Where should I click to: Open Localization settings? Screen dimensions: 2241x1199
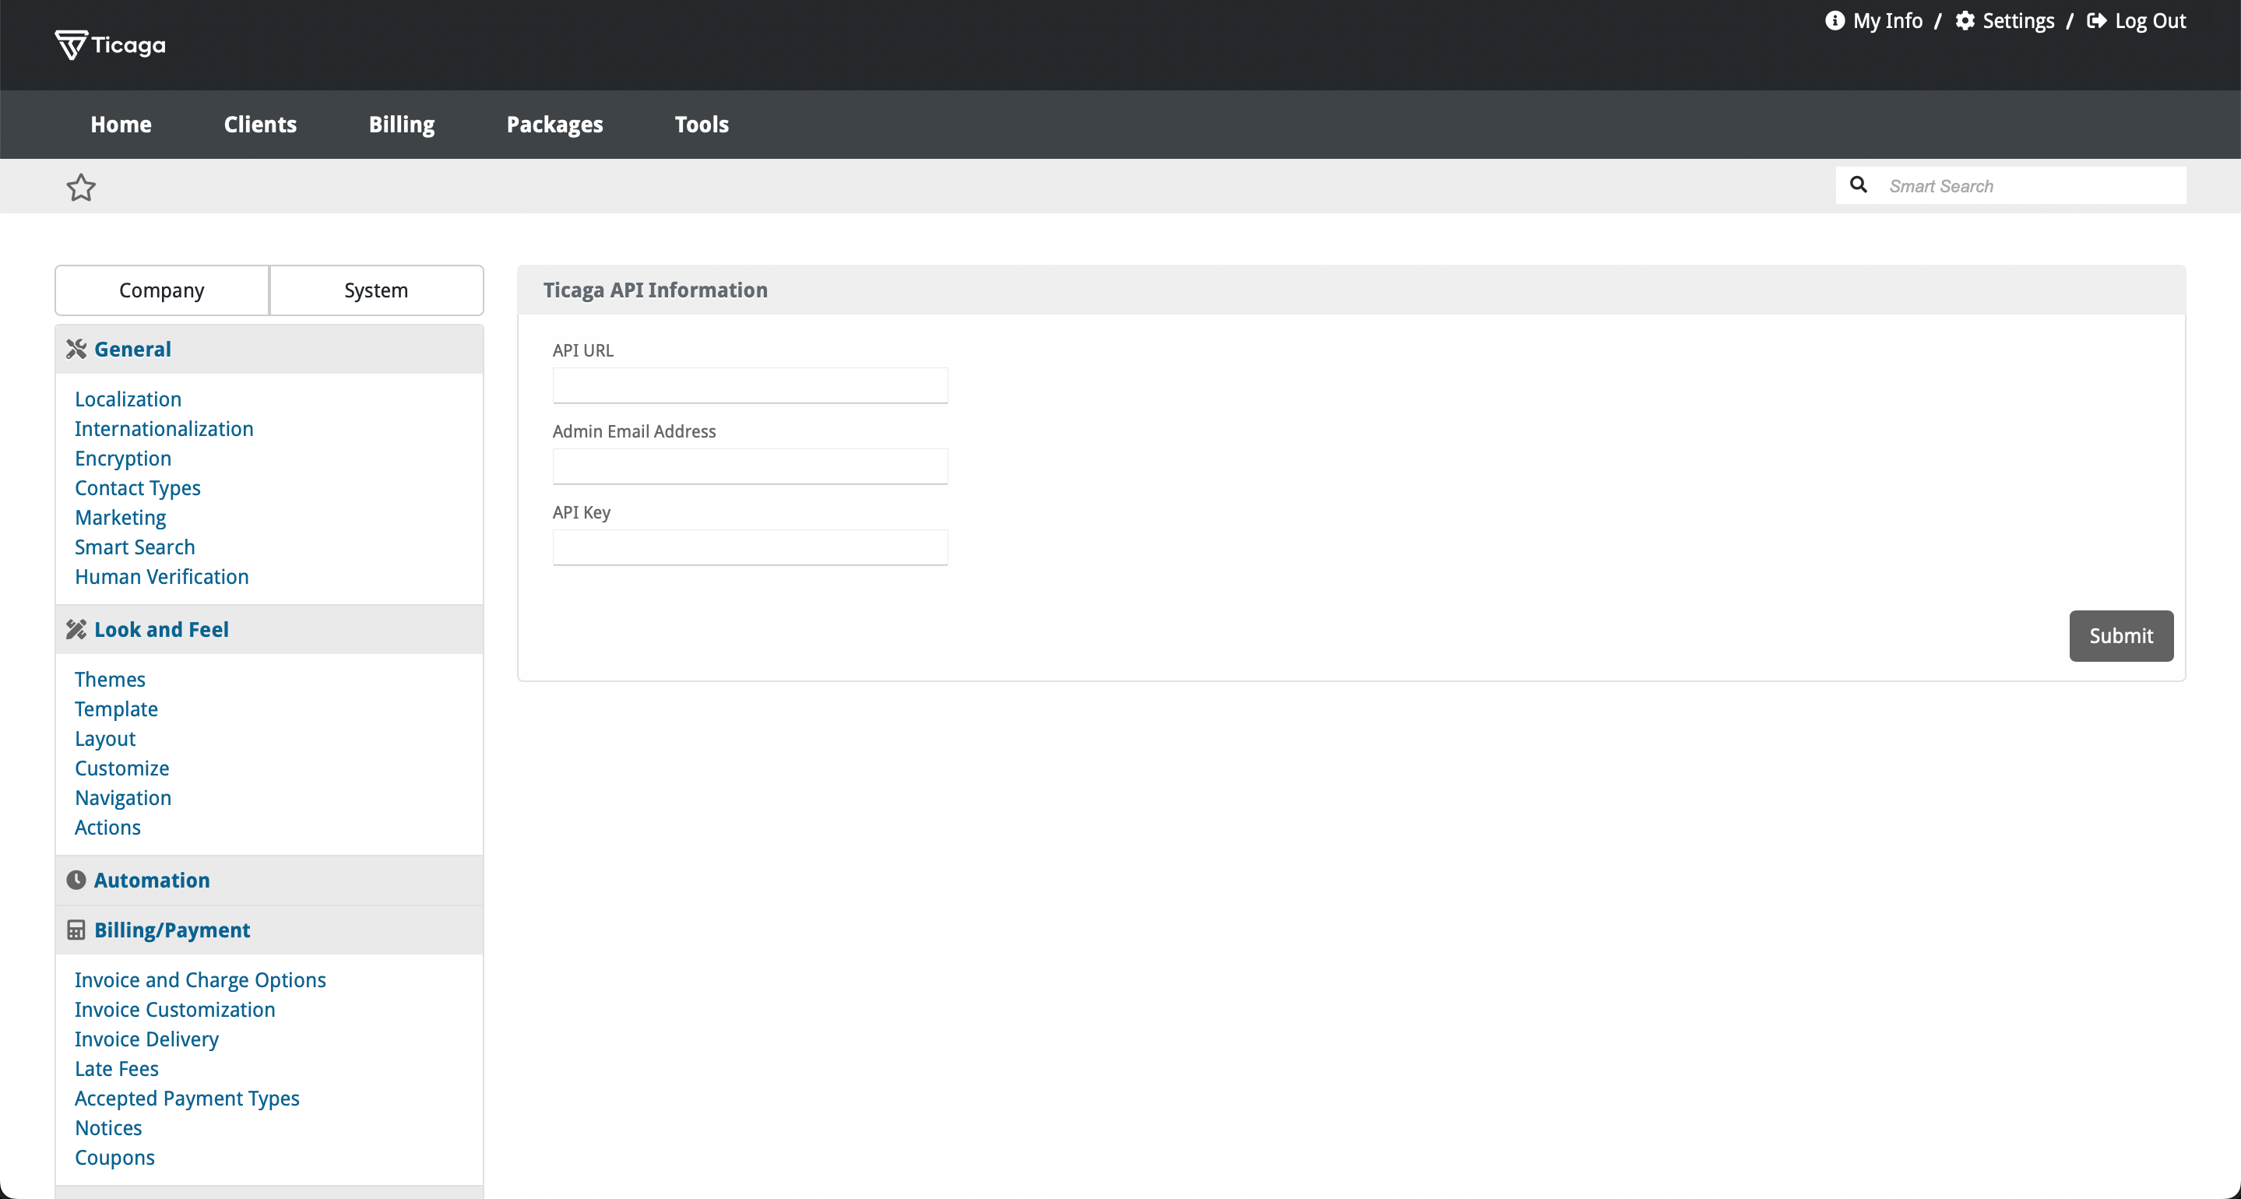click(128, 399)
